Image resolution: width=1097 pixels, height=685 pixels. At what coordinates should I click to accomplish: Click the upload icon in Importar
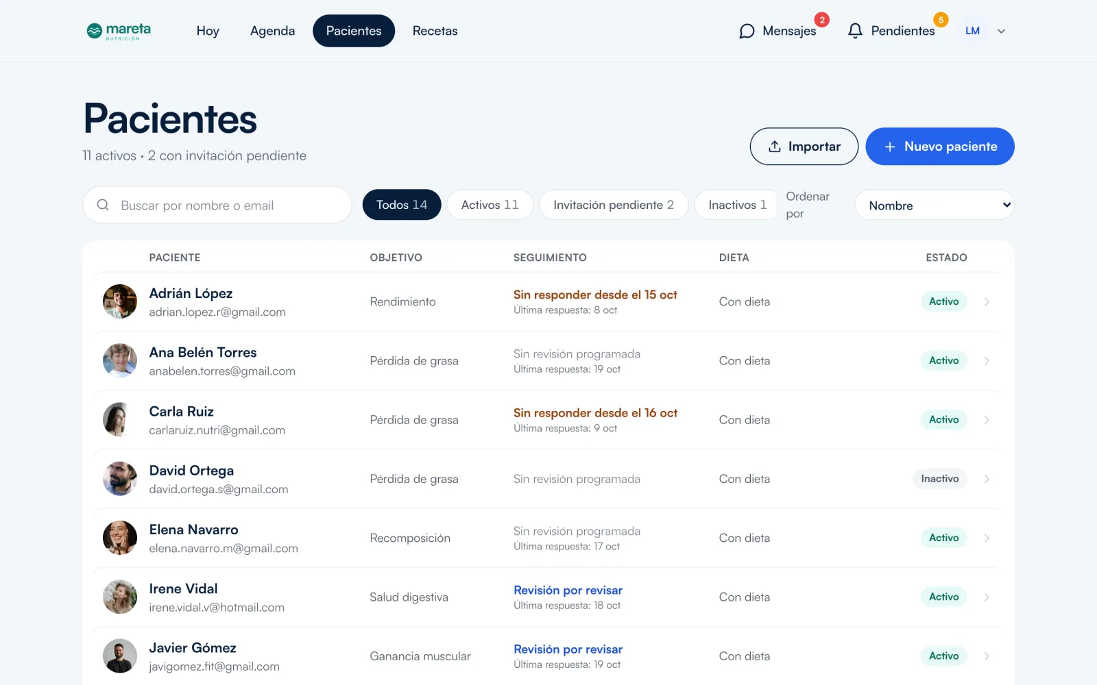[x=775, y=147]
